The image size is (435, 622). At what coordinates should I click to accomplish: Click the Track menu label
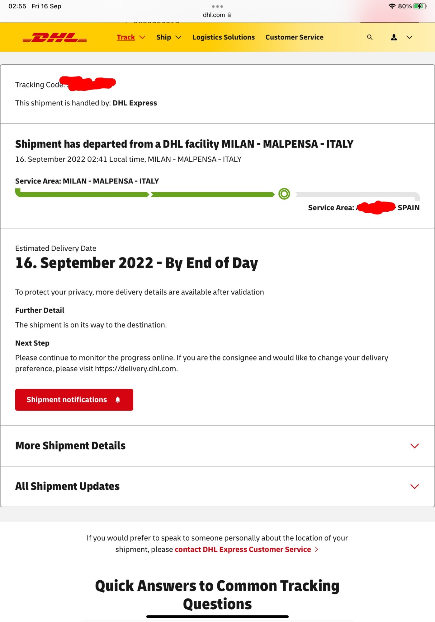tap(126, 37)
